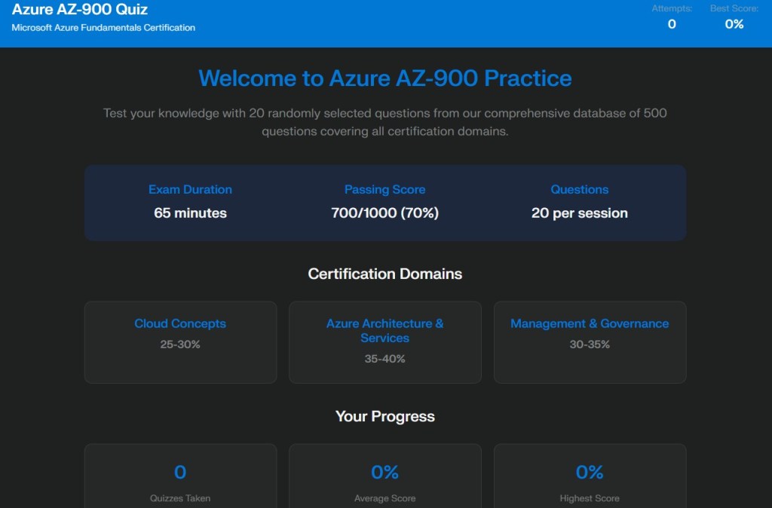Click the 700/1000 (70%) passing value
The width and height of the screenshot is (772, 508).
click(384, 213)
